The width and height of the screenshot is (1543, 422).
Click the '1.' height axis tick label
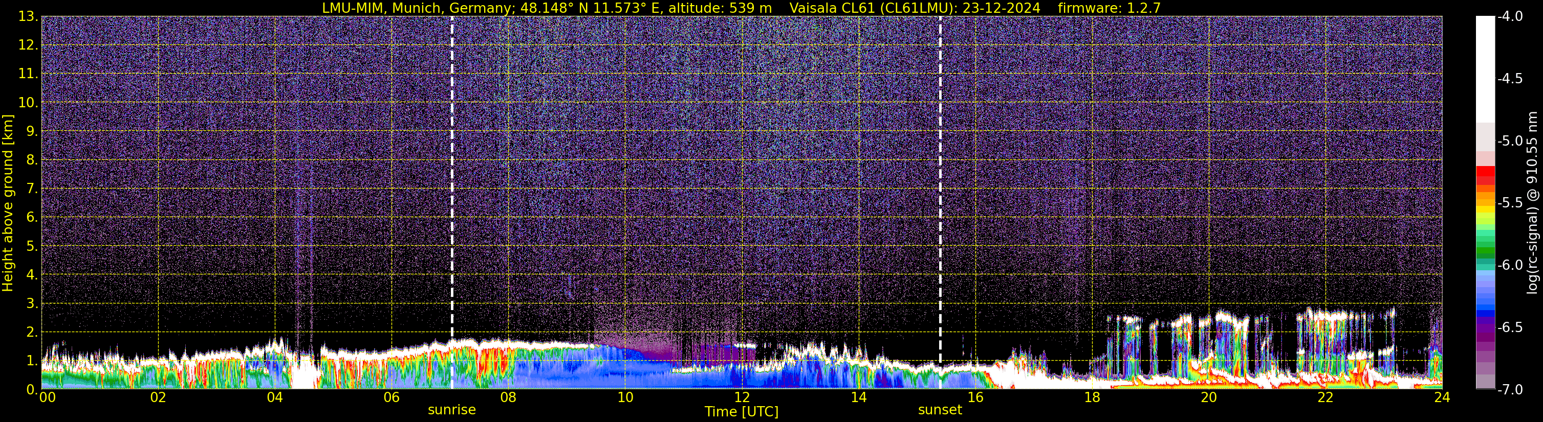(x=32, y=361)
